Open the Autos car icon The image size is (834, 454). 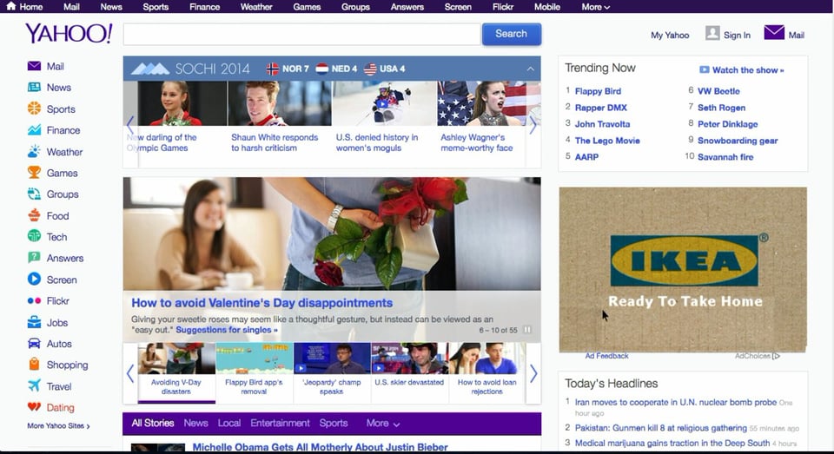(x=34, y=344)
